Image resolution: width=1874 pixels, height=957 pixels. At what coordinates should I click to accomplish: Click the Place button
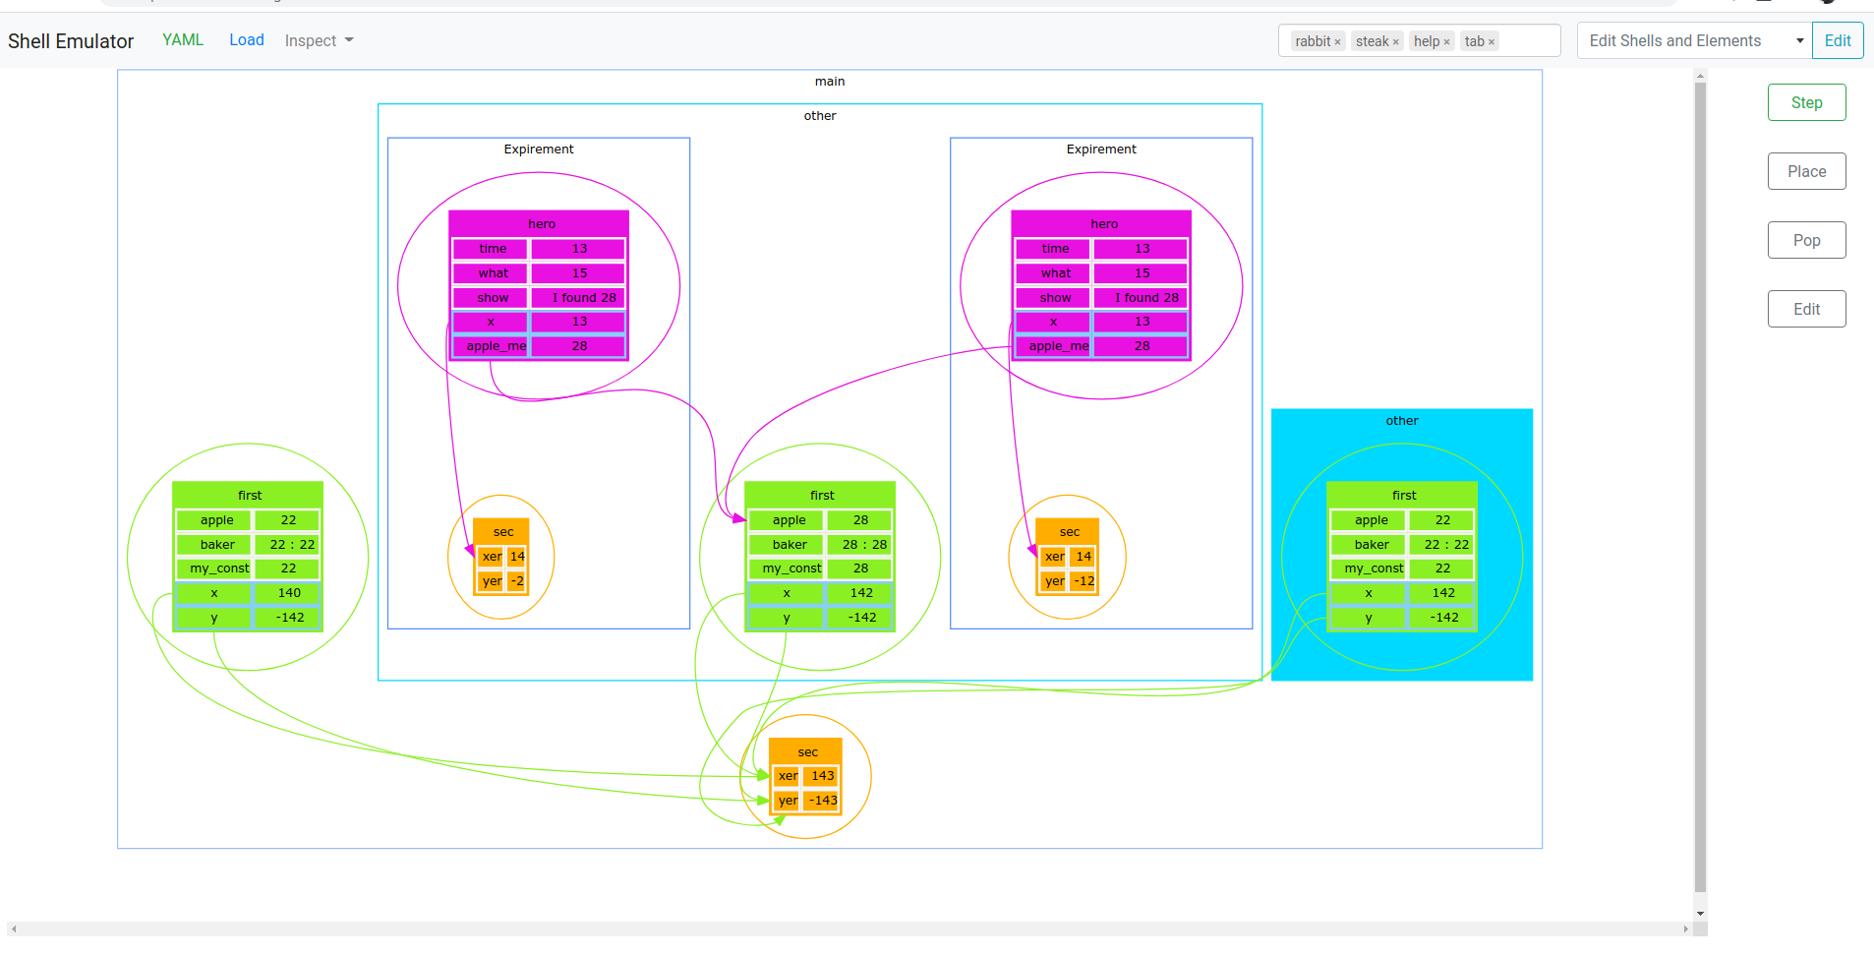[x=1806, y=171]
